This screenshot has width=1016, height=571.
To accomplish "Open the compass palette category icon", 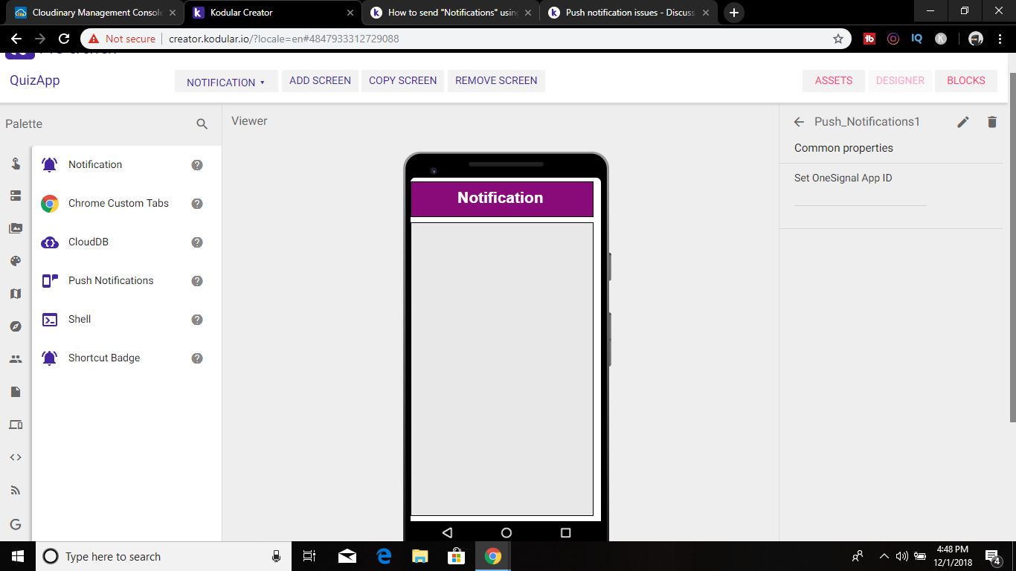I will point(16,326).
